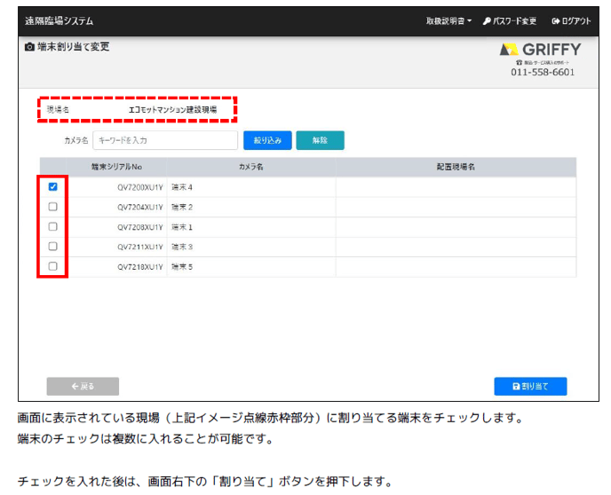Click the 配置現場名 column header
Viewport: 611px width, 495px height.
[456, 167]
